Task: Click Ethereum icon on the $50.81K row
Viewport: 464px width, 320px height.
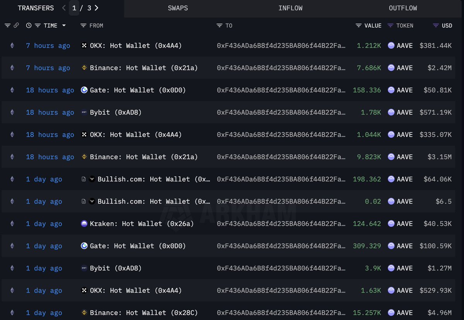Action: point(12,90)
